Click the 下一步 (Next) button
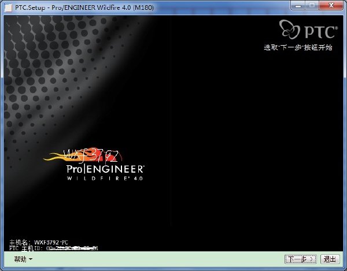Image resolution: width=347 pixels, height=271 pixels. [x=301, y=259]
